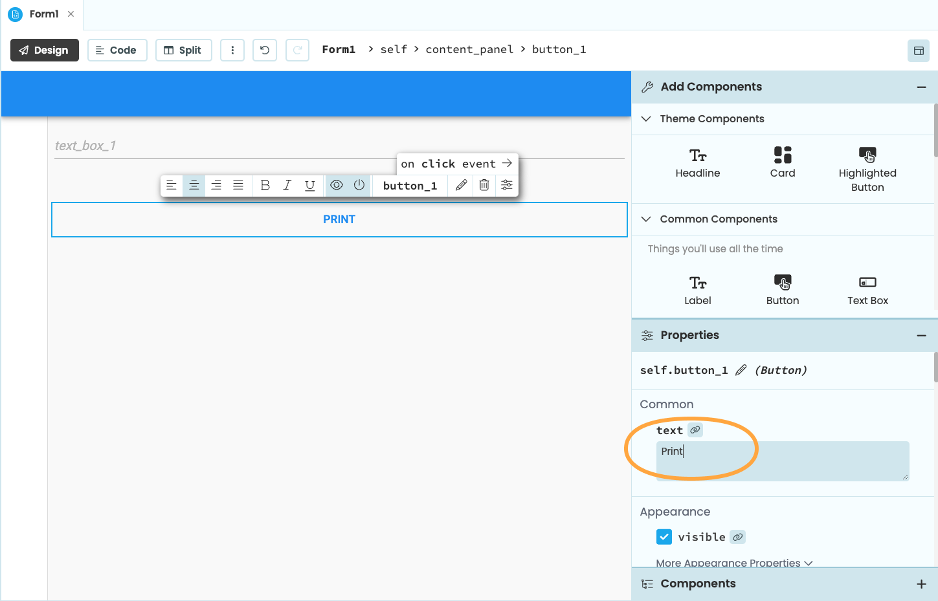Select the Button component in Common Components
The height and width of the screenshot is (601, 938).
point(783,289)
